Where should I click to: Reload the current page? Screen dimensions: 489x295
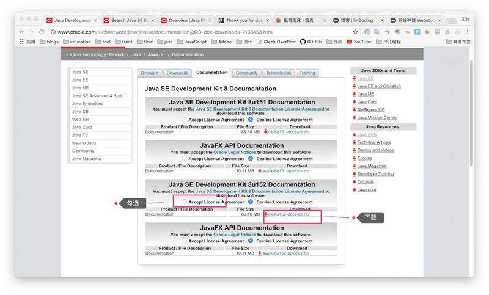[x=42, y=32]
